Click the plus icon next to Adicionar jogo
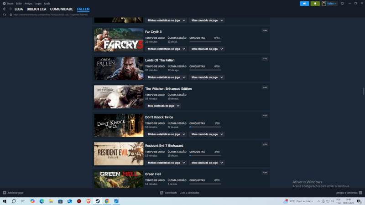The width and height of the screenshot is (365, 205). pyautogui.click(x=5, y=193)
